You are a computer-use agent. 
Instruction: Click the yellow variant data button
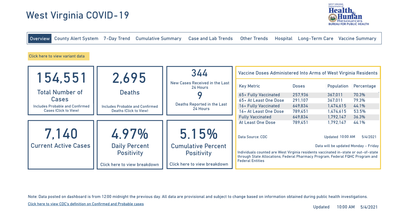(59, 56)
